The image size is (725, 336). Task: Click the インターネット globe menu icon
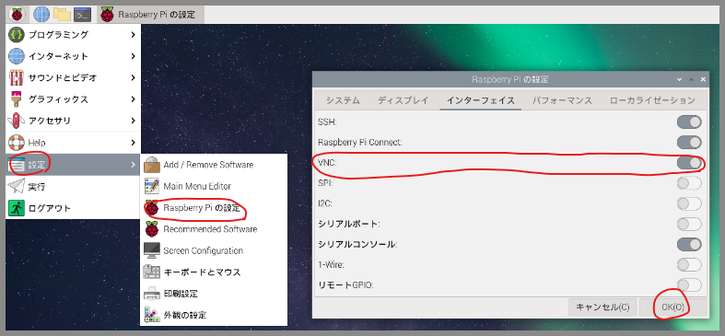tap(17, 56)
